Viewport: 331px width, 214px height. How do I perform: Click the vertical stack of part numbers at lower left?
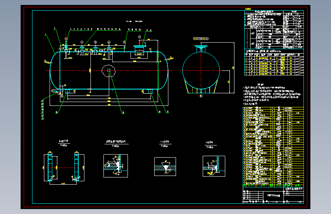click(x=42, y=110)
